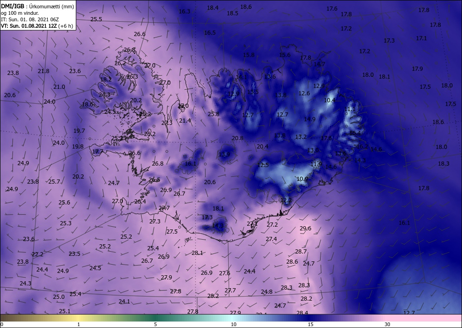Click the map value 28.6
462x328 pixels.
point(292,262)
